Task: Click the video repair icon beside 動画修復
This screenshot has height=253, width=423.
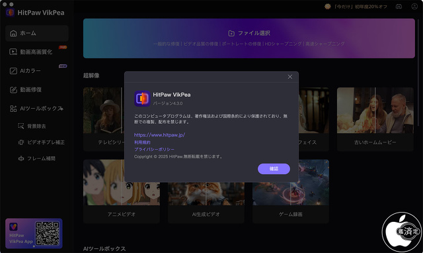Action: click(x=13, y=89)
